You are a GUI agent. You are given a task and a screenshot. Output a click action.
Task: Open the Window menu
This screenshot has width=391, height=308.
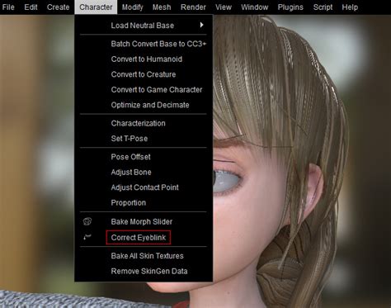click(x=255, y=7)
